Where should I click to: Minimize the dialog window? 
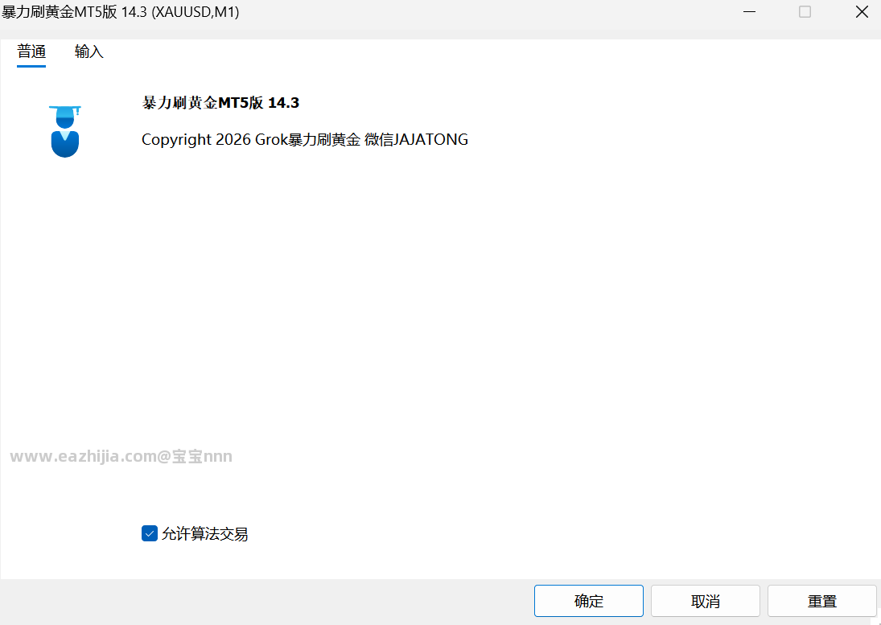pos(749,12)
